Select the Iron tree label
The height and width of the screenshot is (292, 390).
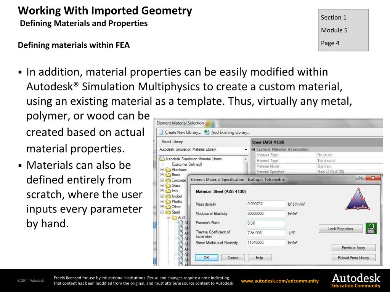point(175,191)
